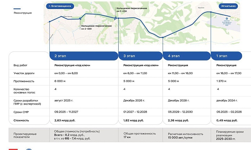Click the Общая протяженность 17 км cell
The width and height of the screenshot is (251, 150).
click(x=136, y=135)
